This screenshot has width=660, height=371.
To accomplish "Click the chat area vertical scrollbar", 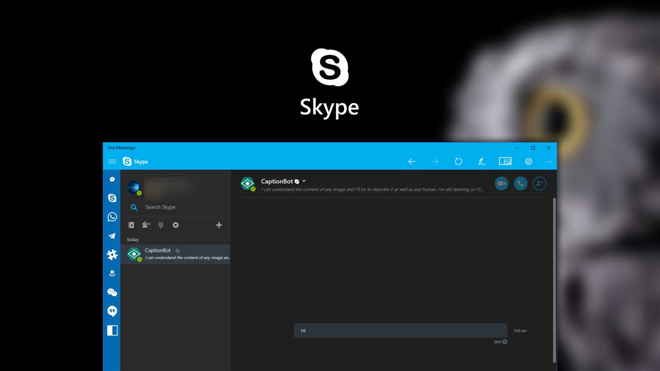I will [x=554, y=280].
